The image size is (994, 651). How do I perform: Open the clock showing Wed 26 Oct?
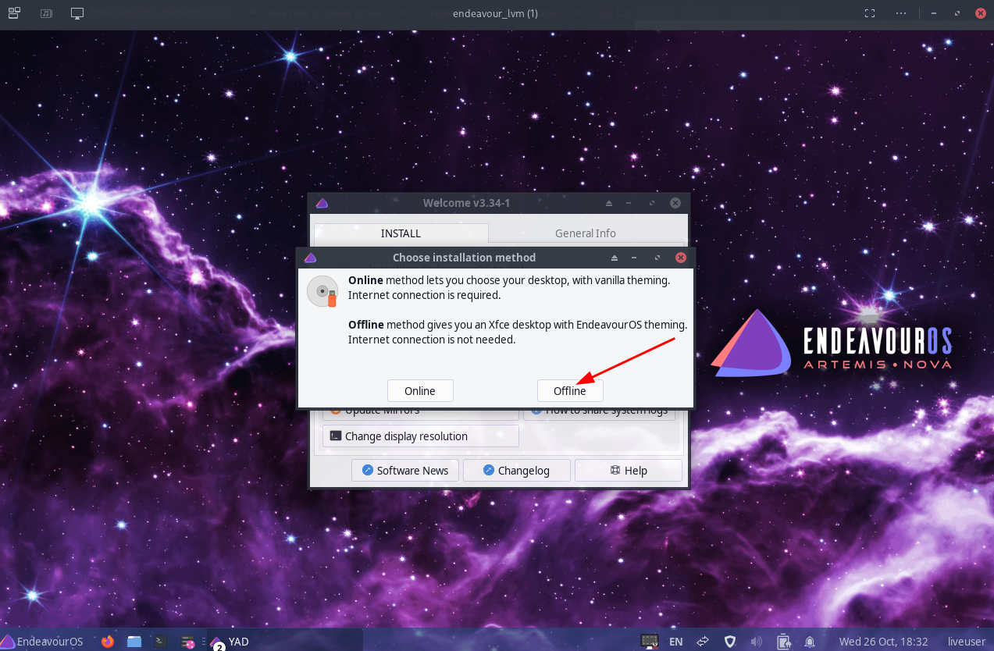884,642
